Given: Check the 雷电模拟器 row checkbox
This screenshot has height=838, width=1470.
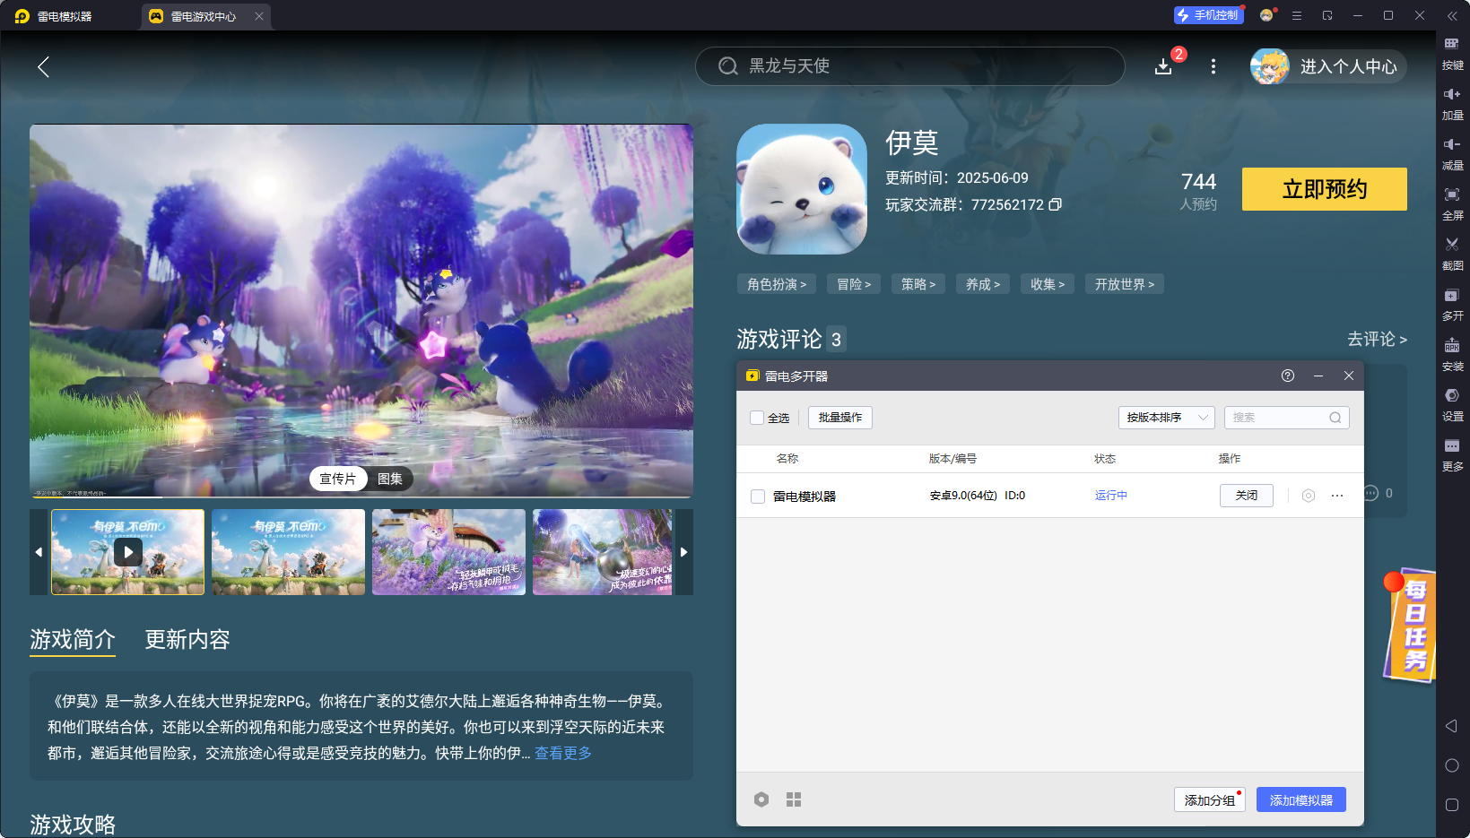Looking at the screenshot, I should click(757, 496).
